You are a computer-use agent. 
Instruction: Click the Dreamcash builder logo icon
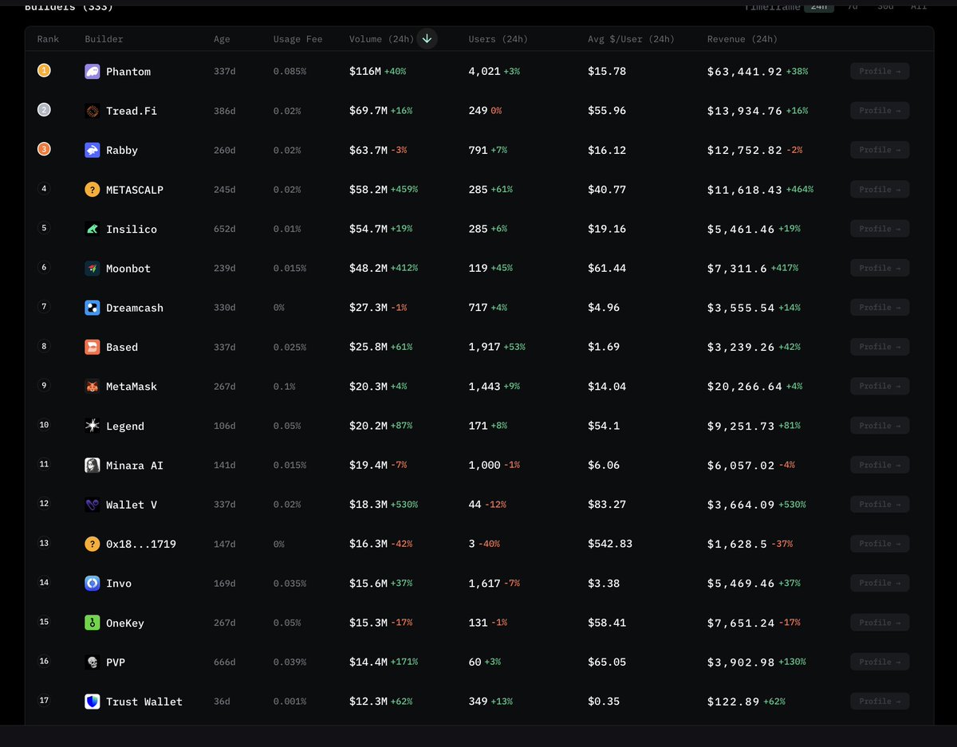93,308
